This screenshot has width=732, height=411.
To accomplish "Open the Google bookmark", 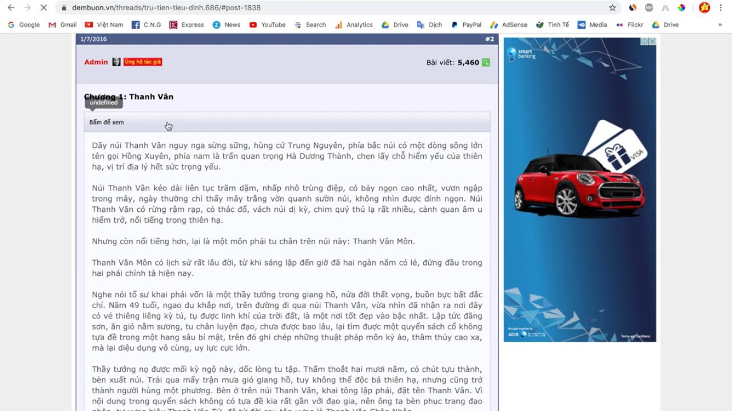I will coord(23,25).
